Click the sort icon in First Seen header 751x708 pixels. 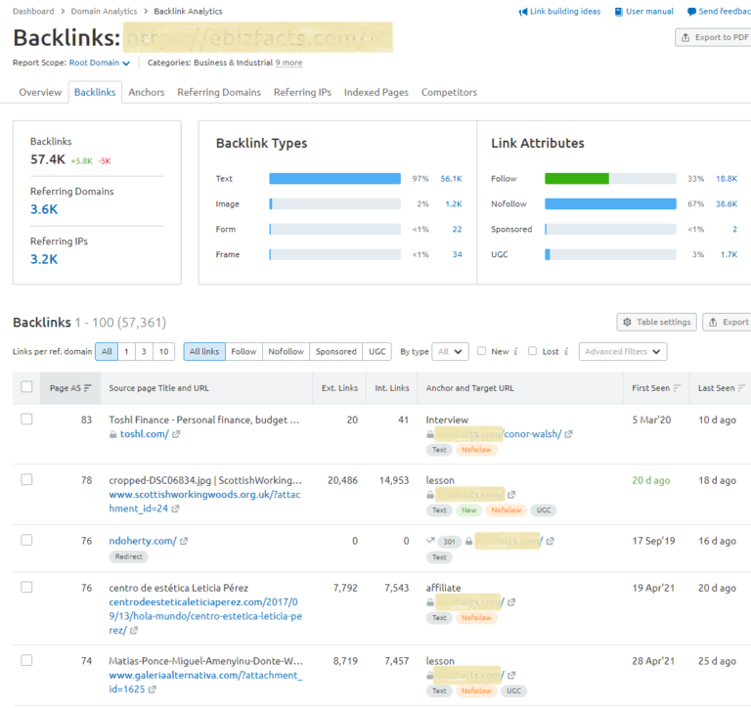click(x=677, y=388)
